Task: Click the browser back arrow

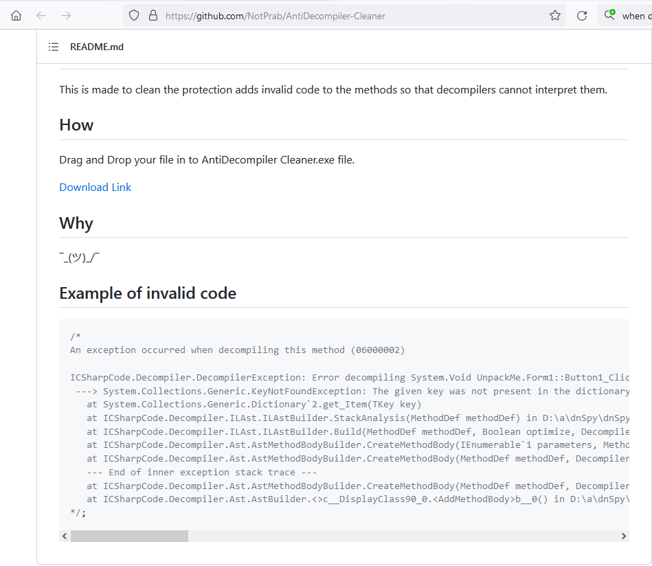Action: point(41,16)
